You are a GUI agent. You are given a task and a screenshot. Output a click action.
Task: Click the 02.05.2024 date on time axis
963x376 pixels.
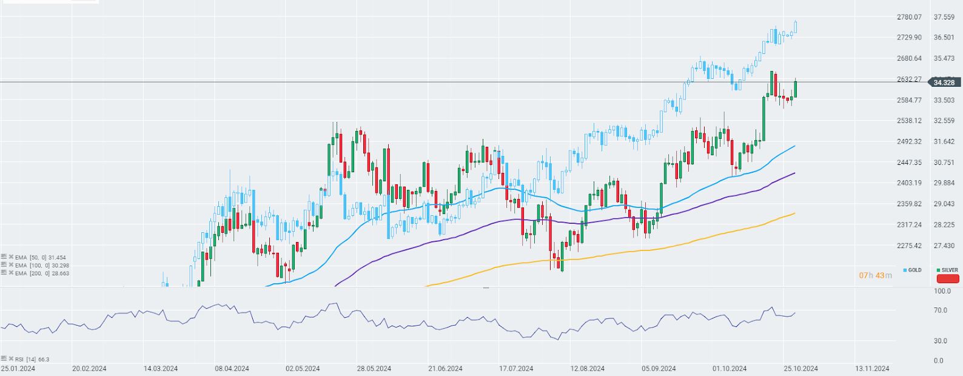click(303, 368)
